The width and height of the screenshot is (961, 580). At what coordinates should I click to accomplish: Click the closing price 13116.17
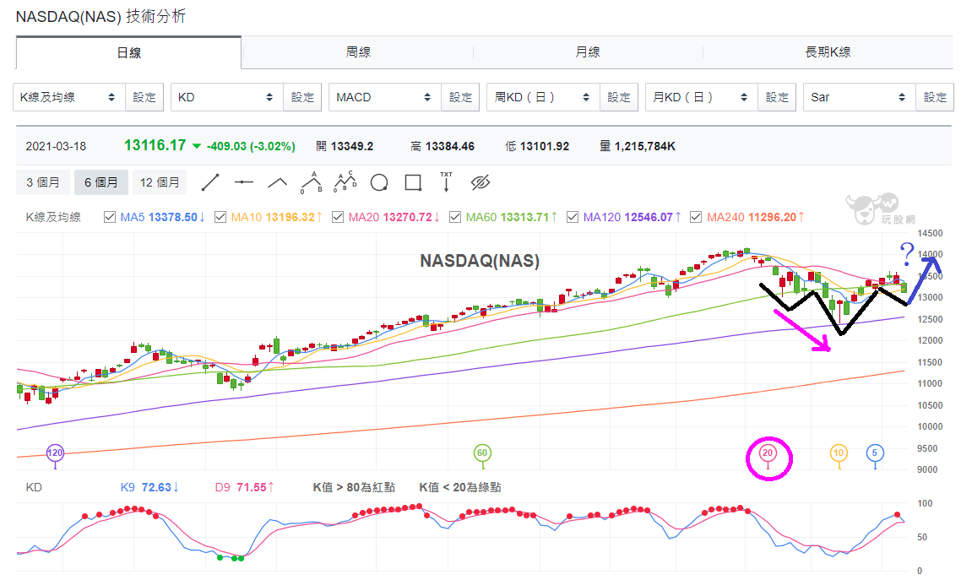pos(155,145)
